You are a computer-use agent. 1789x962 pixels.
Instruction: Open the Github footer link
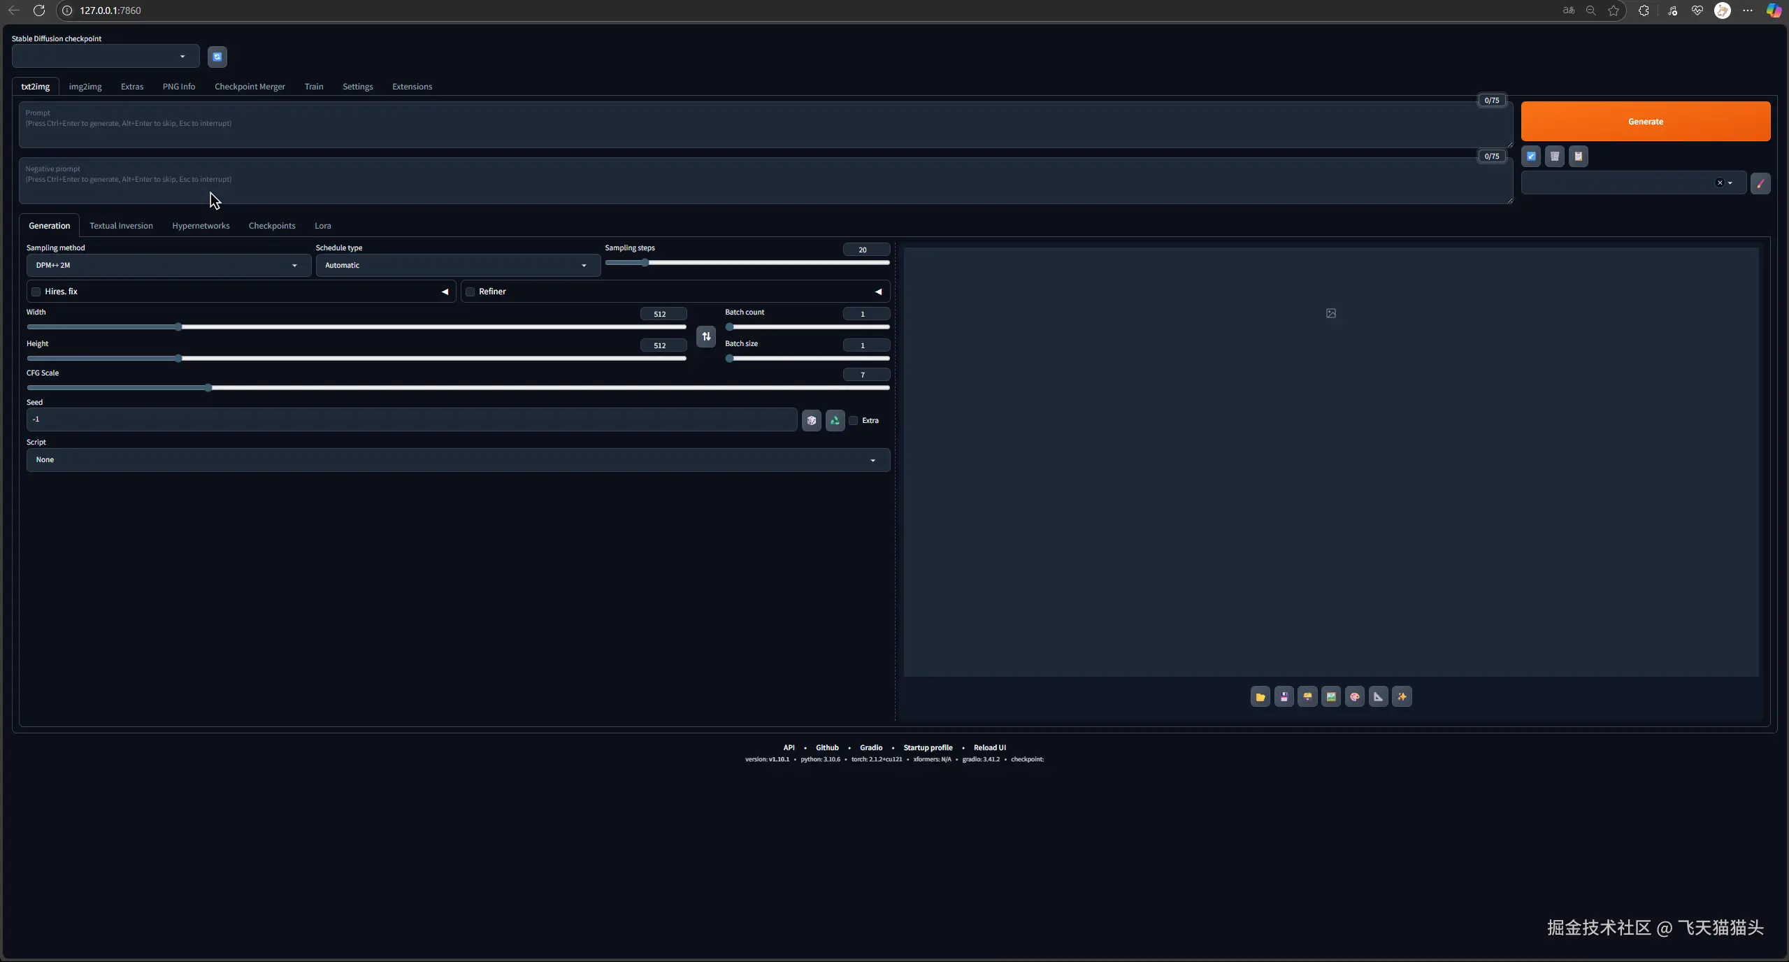click(x=827, y=747)
